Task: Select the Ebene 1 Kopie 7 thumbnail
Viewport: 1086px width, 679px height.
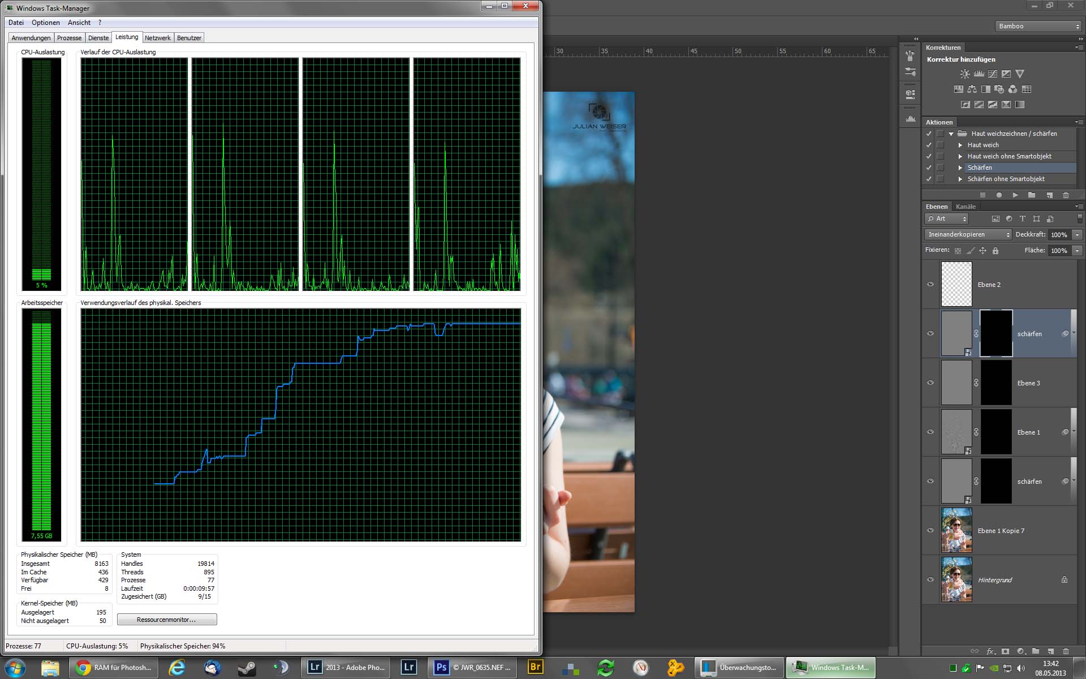Action: 956,530
